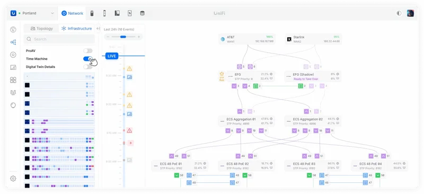Click the LIVE timeline marker
This screenshot has height=194, width=424.
click(x=112, y=56)
